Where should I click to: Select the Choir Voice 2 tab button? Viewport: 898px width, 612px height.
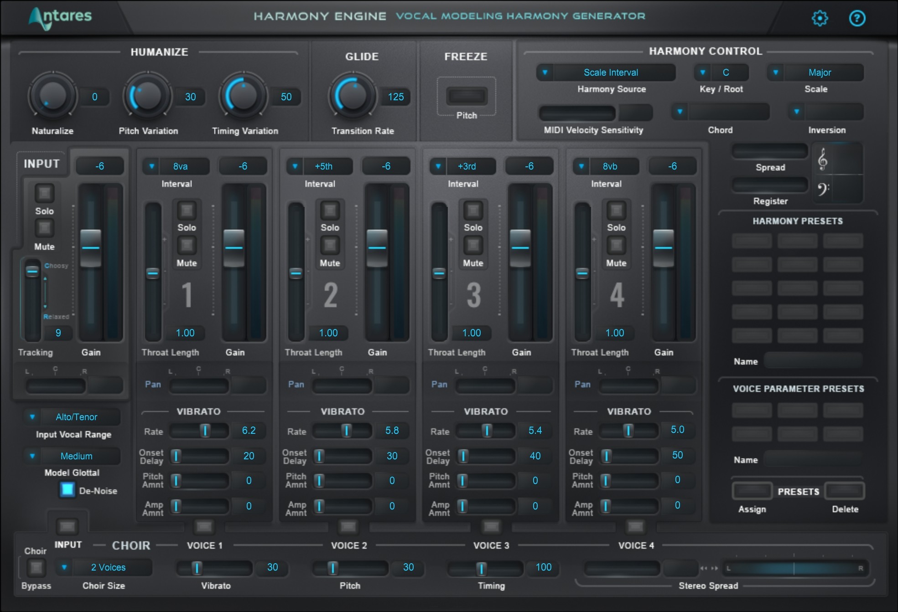pyautogui.click(x=348, y=527)
